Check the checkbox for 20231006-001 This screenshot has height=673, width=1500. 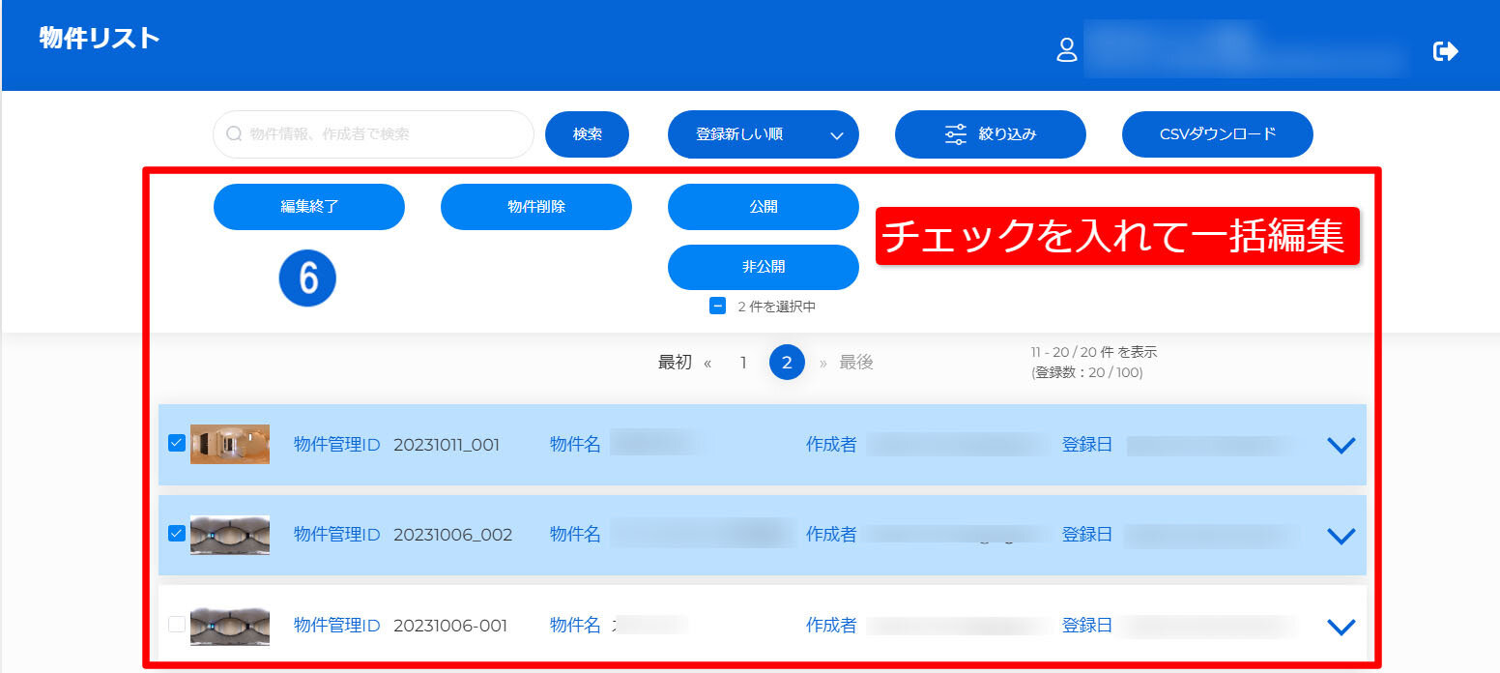177,625
